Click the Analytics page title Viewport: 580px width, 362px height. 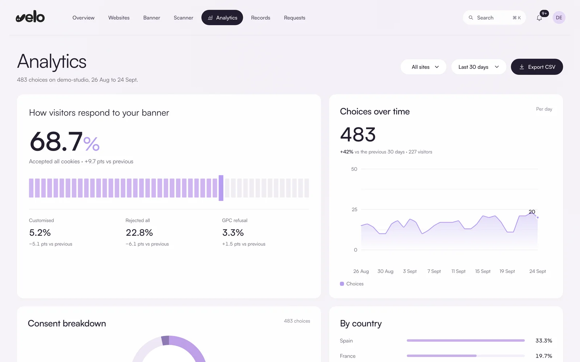coord(52,62)
